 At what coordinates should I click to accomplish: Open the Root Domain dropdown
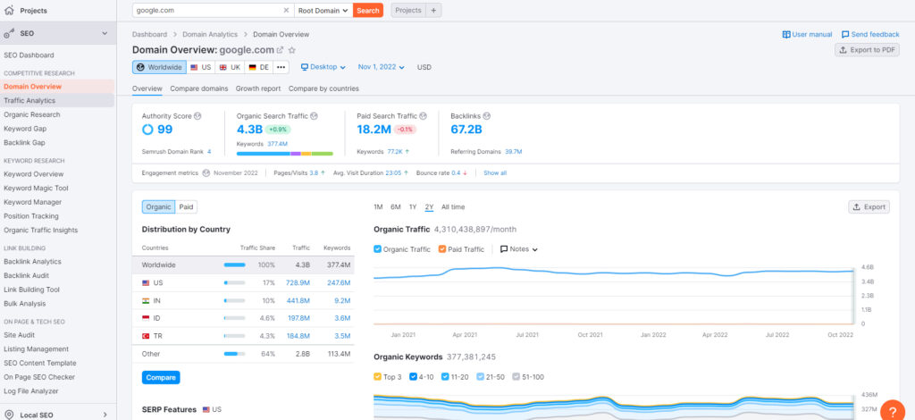pos(323,10)
